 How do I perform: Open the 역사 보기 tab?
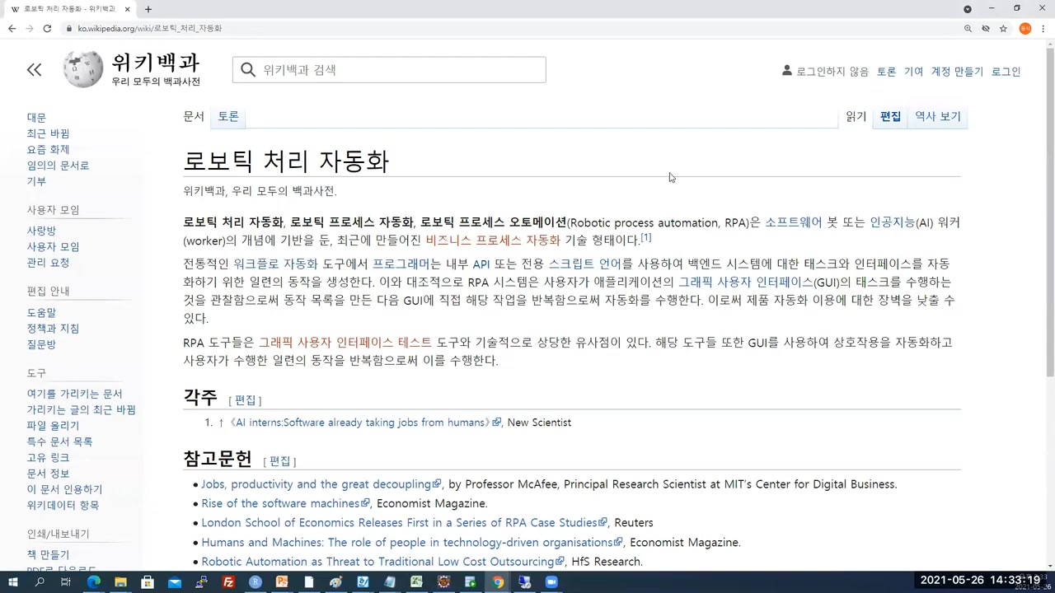(x=937, y=116)
